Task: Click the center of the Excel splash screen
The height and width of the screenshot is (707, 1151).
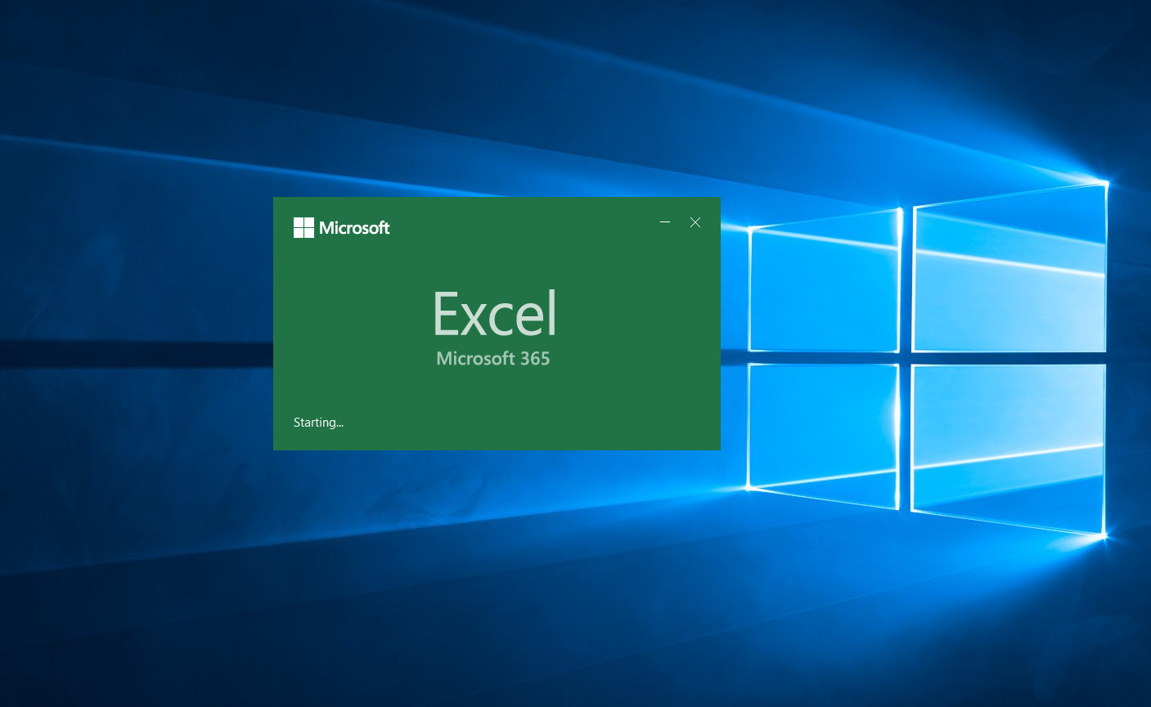Action: pos(497,323)
